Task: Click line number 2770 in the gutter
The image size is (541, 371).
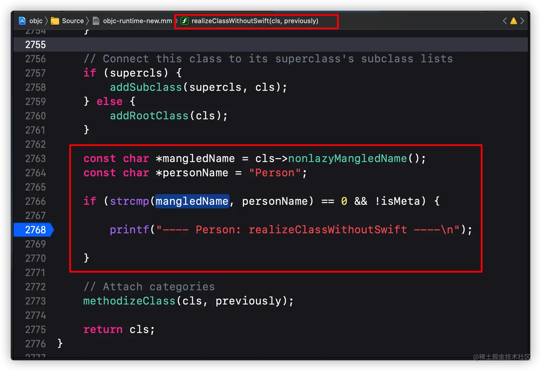Action: (35, 258)
